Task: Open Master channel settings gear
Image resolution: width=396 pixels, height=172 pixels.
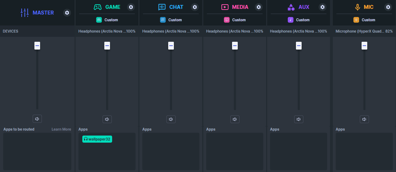Action: tap(67, 13)
